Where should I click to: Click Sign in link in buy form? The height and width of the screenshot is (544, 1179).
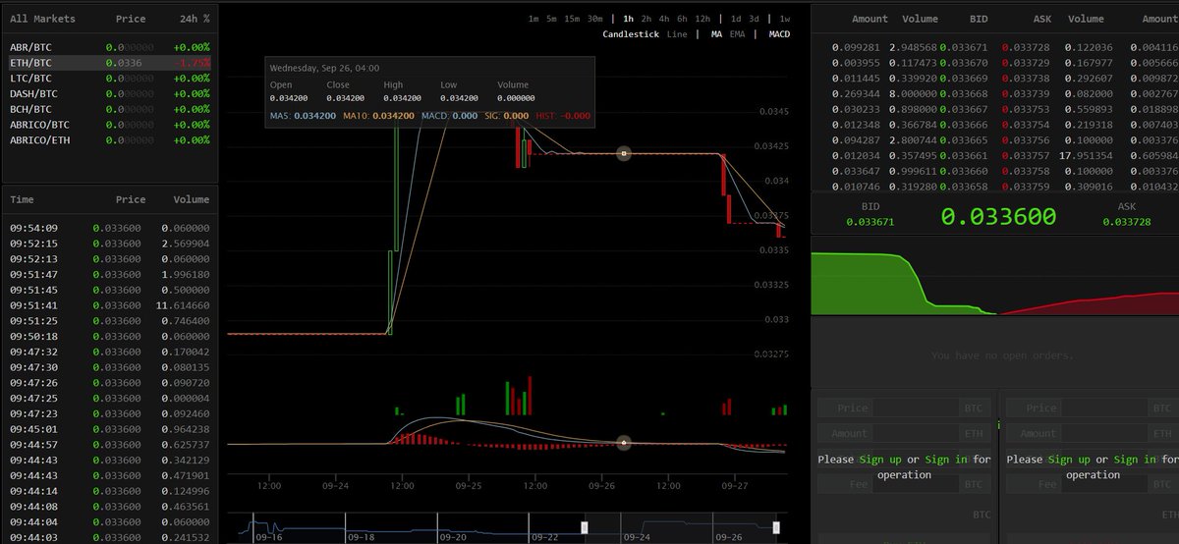[x=946, y=459]
